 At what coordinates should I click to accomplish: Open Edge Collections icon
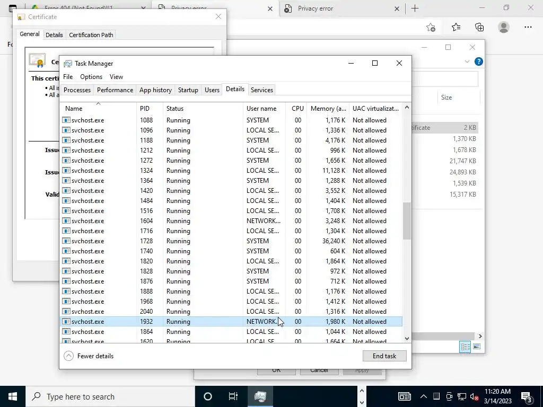tap(479, 27)
